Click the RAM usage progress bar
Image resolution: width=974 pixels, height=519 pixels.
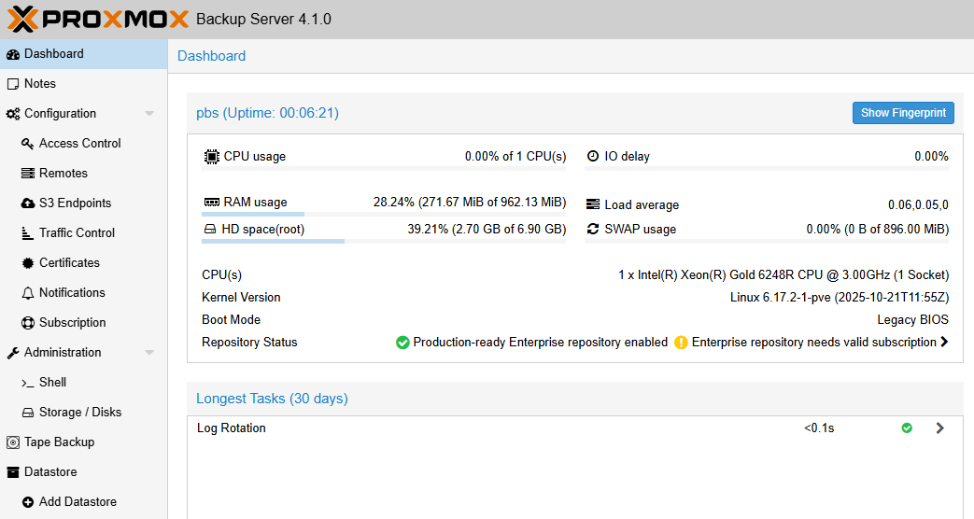click(384, 214)
